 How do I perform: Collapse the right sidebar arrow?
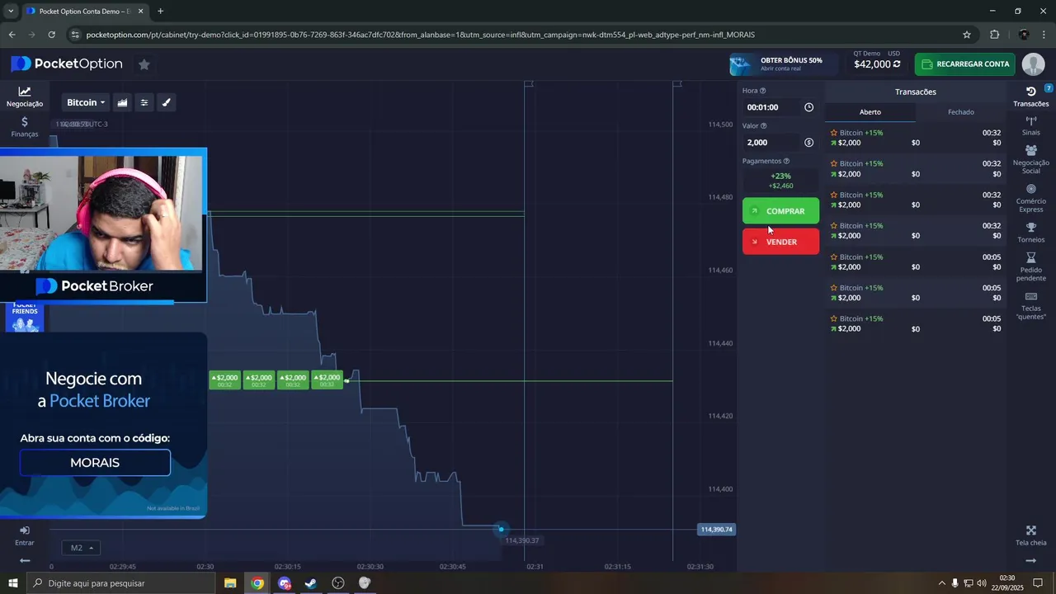(x=1030, y=561)
